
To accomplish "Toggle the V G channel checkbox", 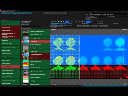I will (x=68, y=26).
